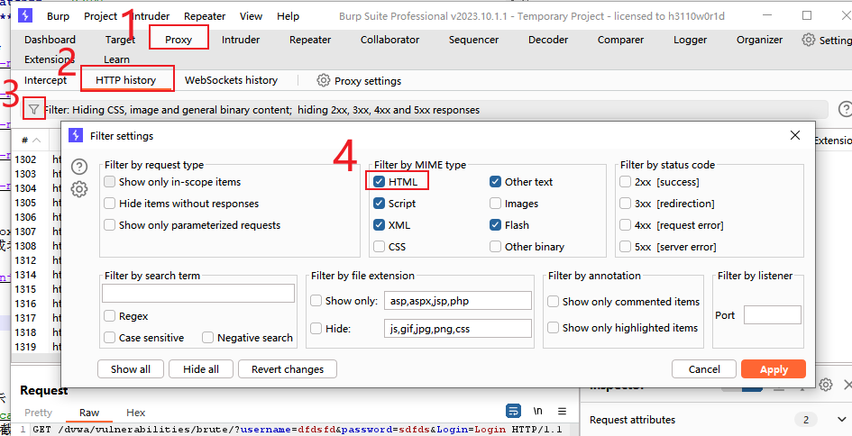Switch to the Sequencer tab
This screenshot has width=852, height=436.
474,40
